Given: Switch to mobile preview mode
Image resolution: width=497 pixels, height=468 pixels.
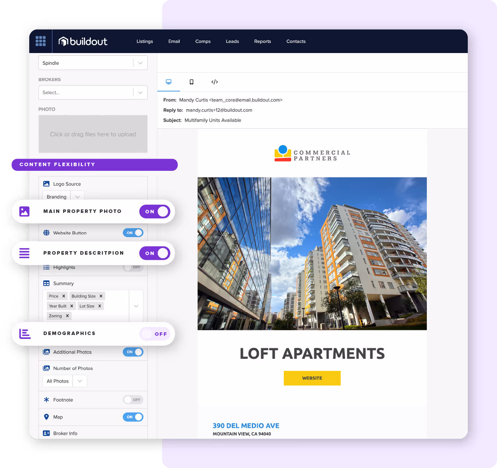Looking at the screenshot, I should [191, 82].
